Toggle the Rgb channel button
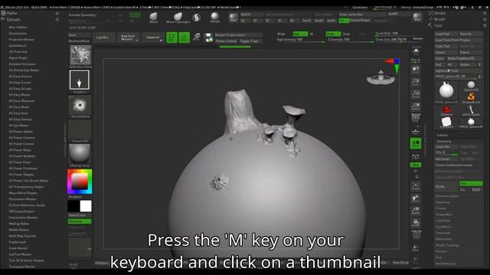This screenshot has width=490, height=275. pyautogui.click(x=300, y=34)
